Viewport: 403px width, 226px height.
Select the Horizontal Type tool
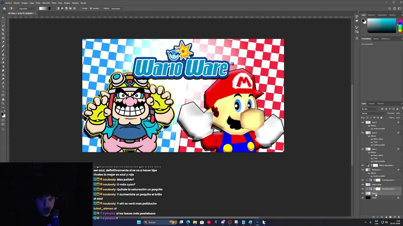[x=3, y=87]
